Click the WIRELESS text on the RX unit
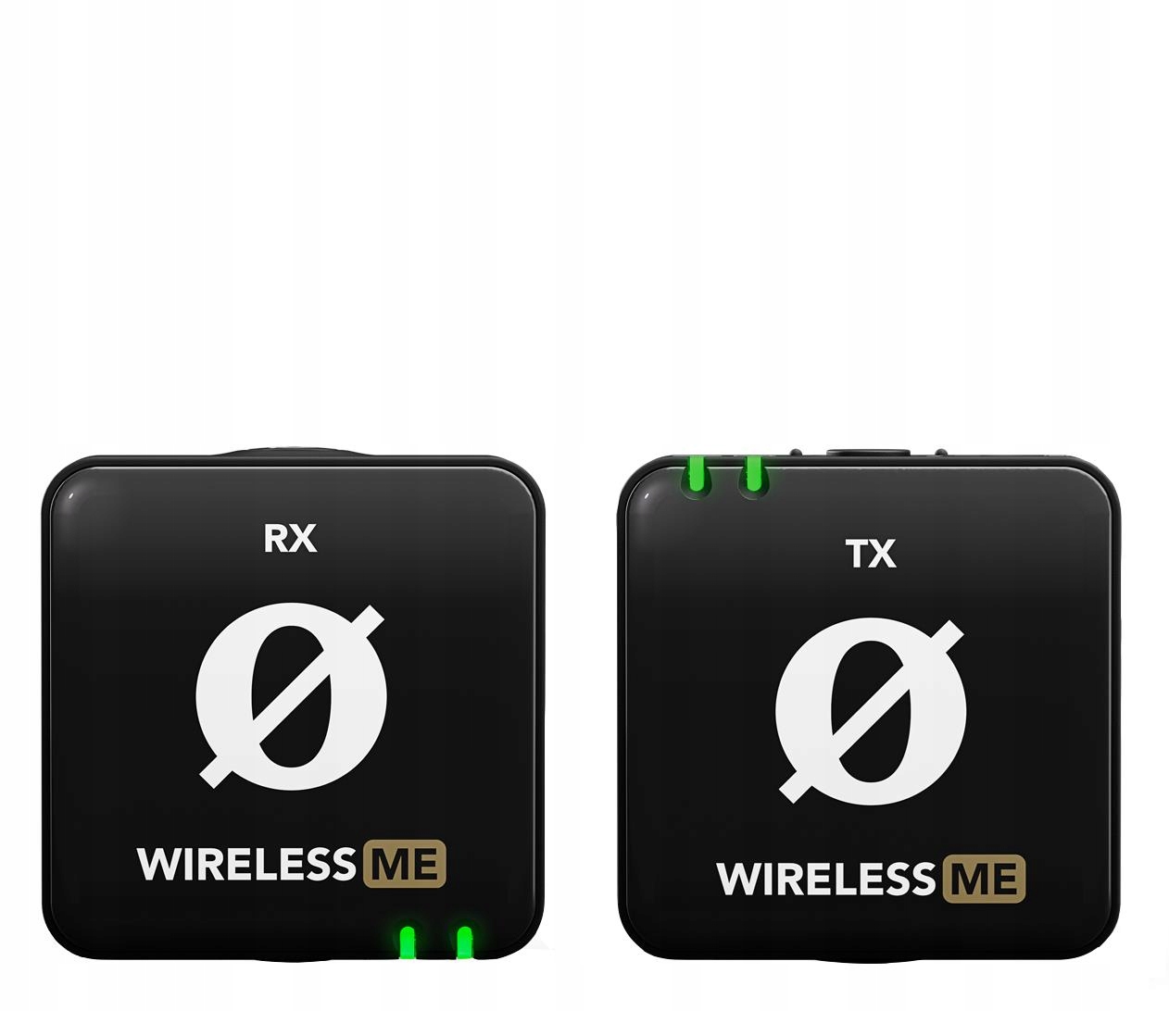Image resolution: width=1169 pixels, height=1011 pixels. [x=246, y=864]
